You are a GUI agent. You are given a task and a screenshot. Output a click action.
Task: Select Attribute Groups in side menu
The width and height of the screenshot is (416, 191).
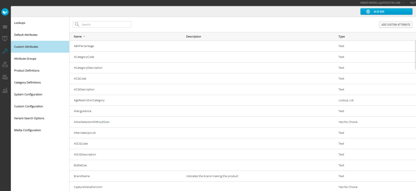point(25,59)
